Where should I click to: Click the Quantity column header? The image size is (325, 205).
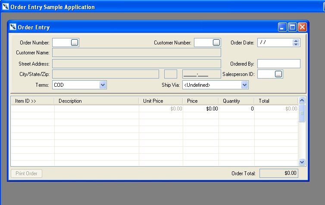[237, 101]
